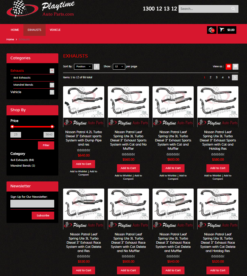
Task: Click the Playtime Auto Parts logo
Action: point(41,9)
